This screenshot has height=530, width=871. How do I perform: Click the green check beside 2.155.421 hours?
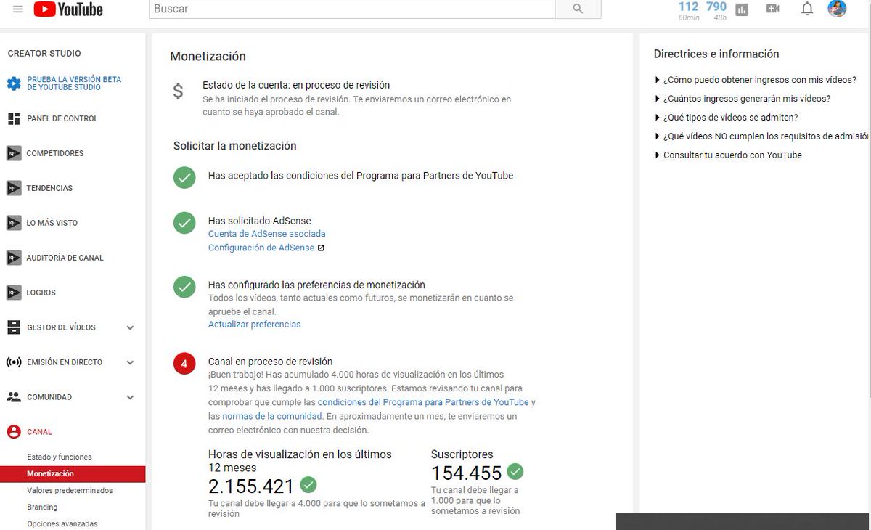(308, 484)
